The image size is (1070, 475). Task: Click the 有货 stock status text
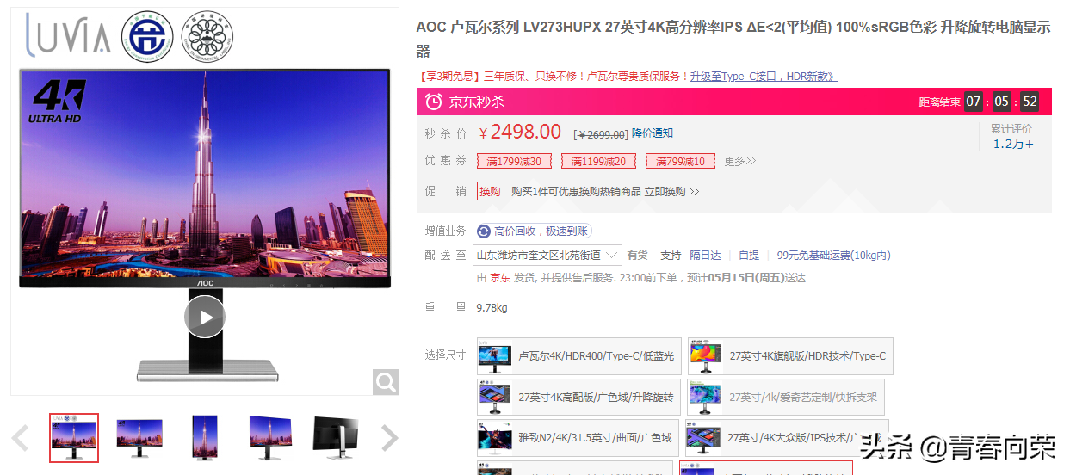point(637,256)
